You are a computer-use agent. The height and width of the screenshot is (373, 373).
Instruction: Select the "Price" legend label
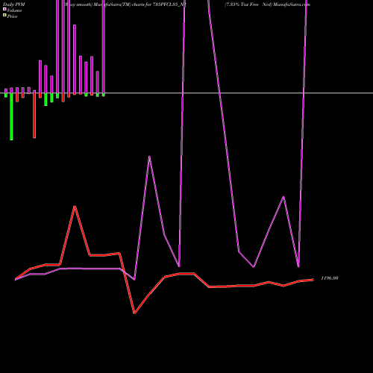tap(12, 16)
